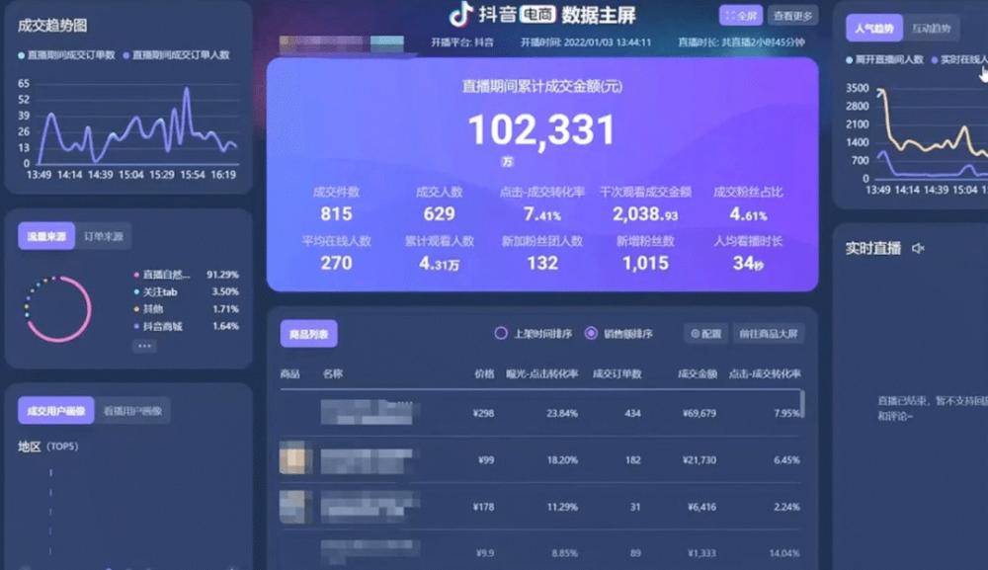Click the product list vertical scrollbar
The width and height of the screenshot is (988, 570).
tap(802, 404)
